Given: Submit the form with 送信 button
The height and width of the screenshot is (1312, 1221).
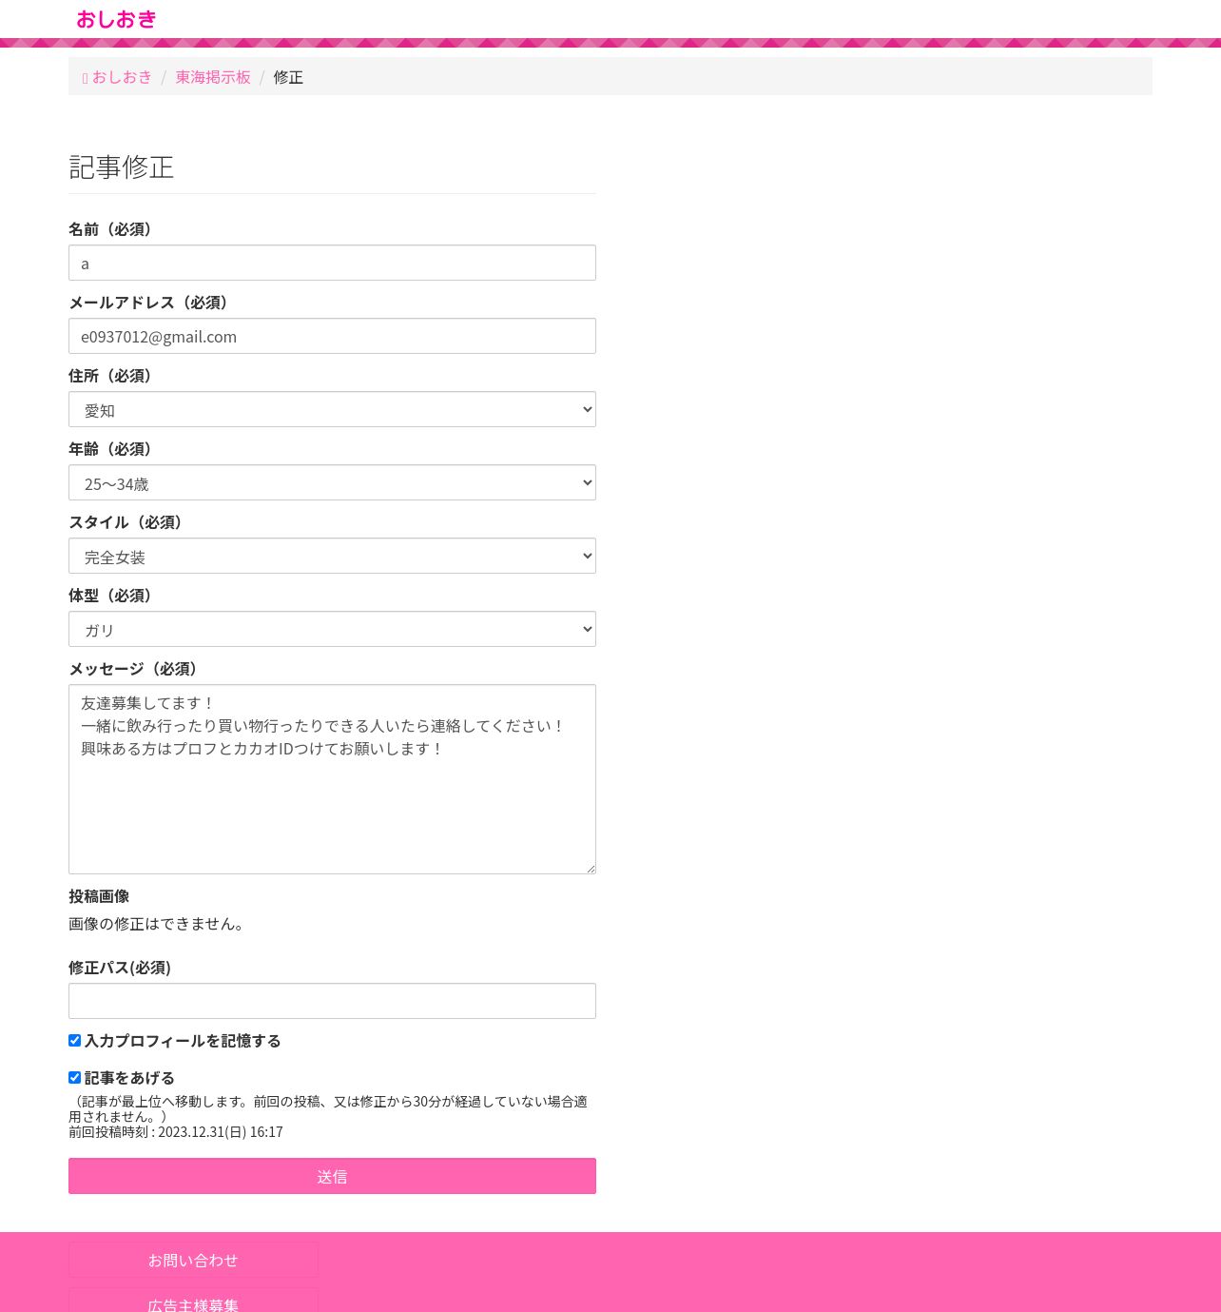Looking at the screenshot, I should 332,1176.
